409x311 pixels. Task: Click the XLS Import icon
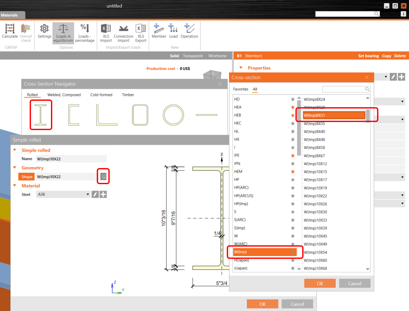point(105,31)
